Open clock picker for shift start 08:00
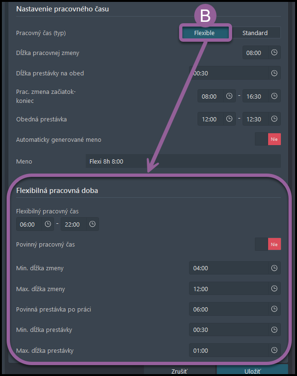The height and width of the screenshot is (376, 297). 229,96
